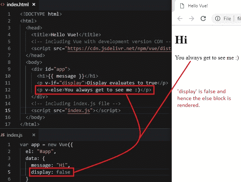The image size is (241, 182).
Task: Click the opening <body> tag on line 8
Action: 34,62
